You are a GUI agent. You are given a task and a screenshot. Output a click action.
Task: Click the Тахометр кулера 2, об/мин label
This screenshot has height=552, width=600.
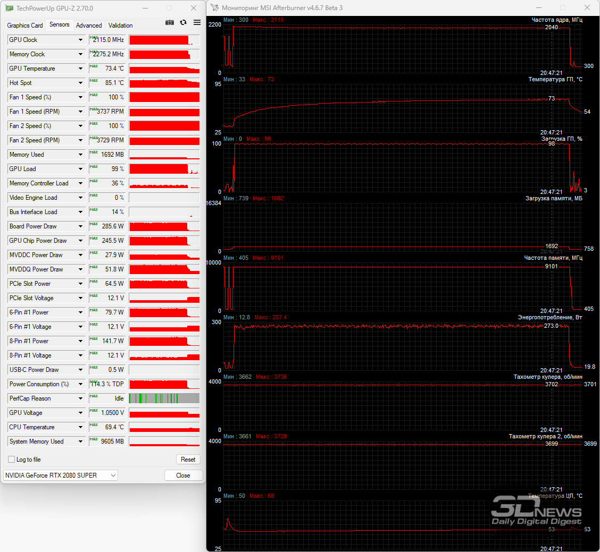[x=546, y=436]
